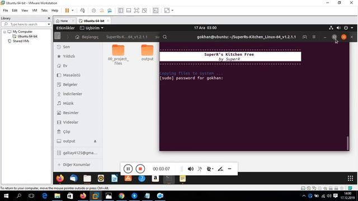Open the VMware snapshot manager
Image resolution: width=358 pixels, height=201 pixels.
click(110, 11)
